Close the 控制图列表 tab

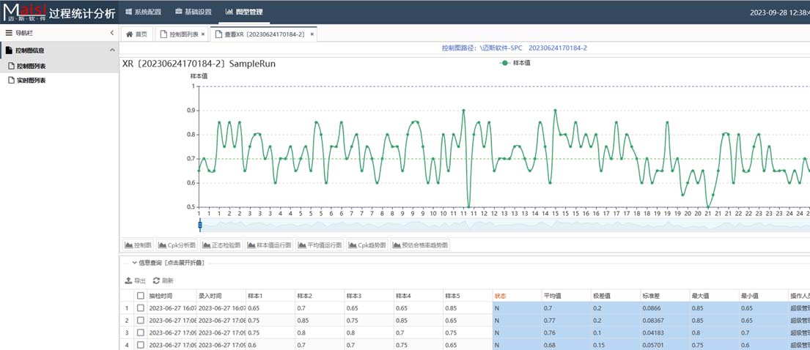[203, 34]
